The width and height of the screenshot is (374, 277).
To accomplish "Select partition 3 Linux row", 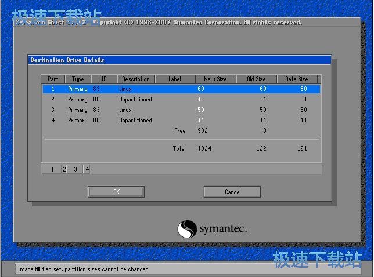I will 181,110.
